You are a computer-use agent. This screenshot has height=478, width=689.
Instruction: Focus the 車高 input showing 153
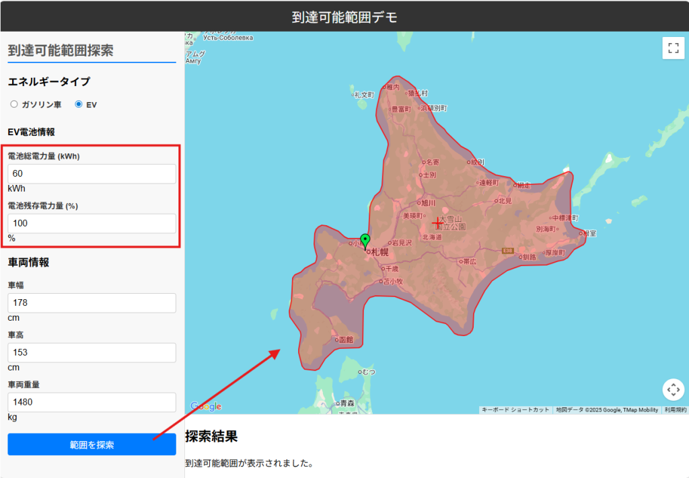point(92,352)
